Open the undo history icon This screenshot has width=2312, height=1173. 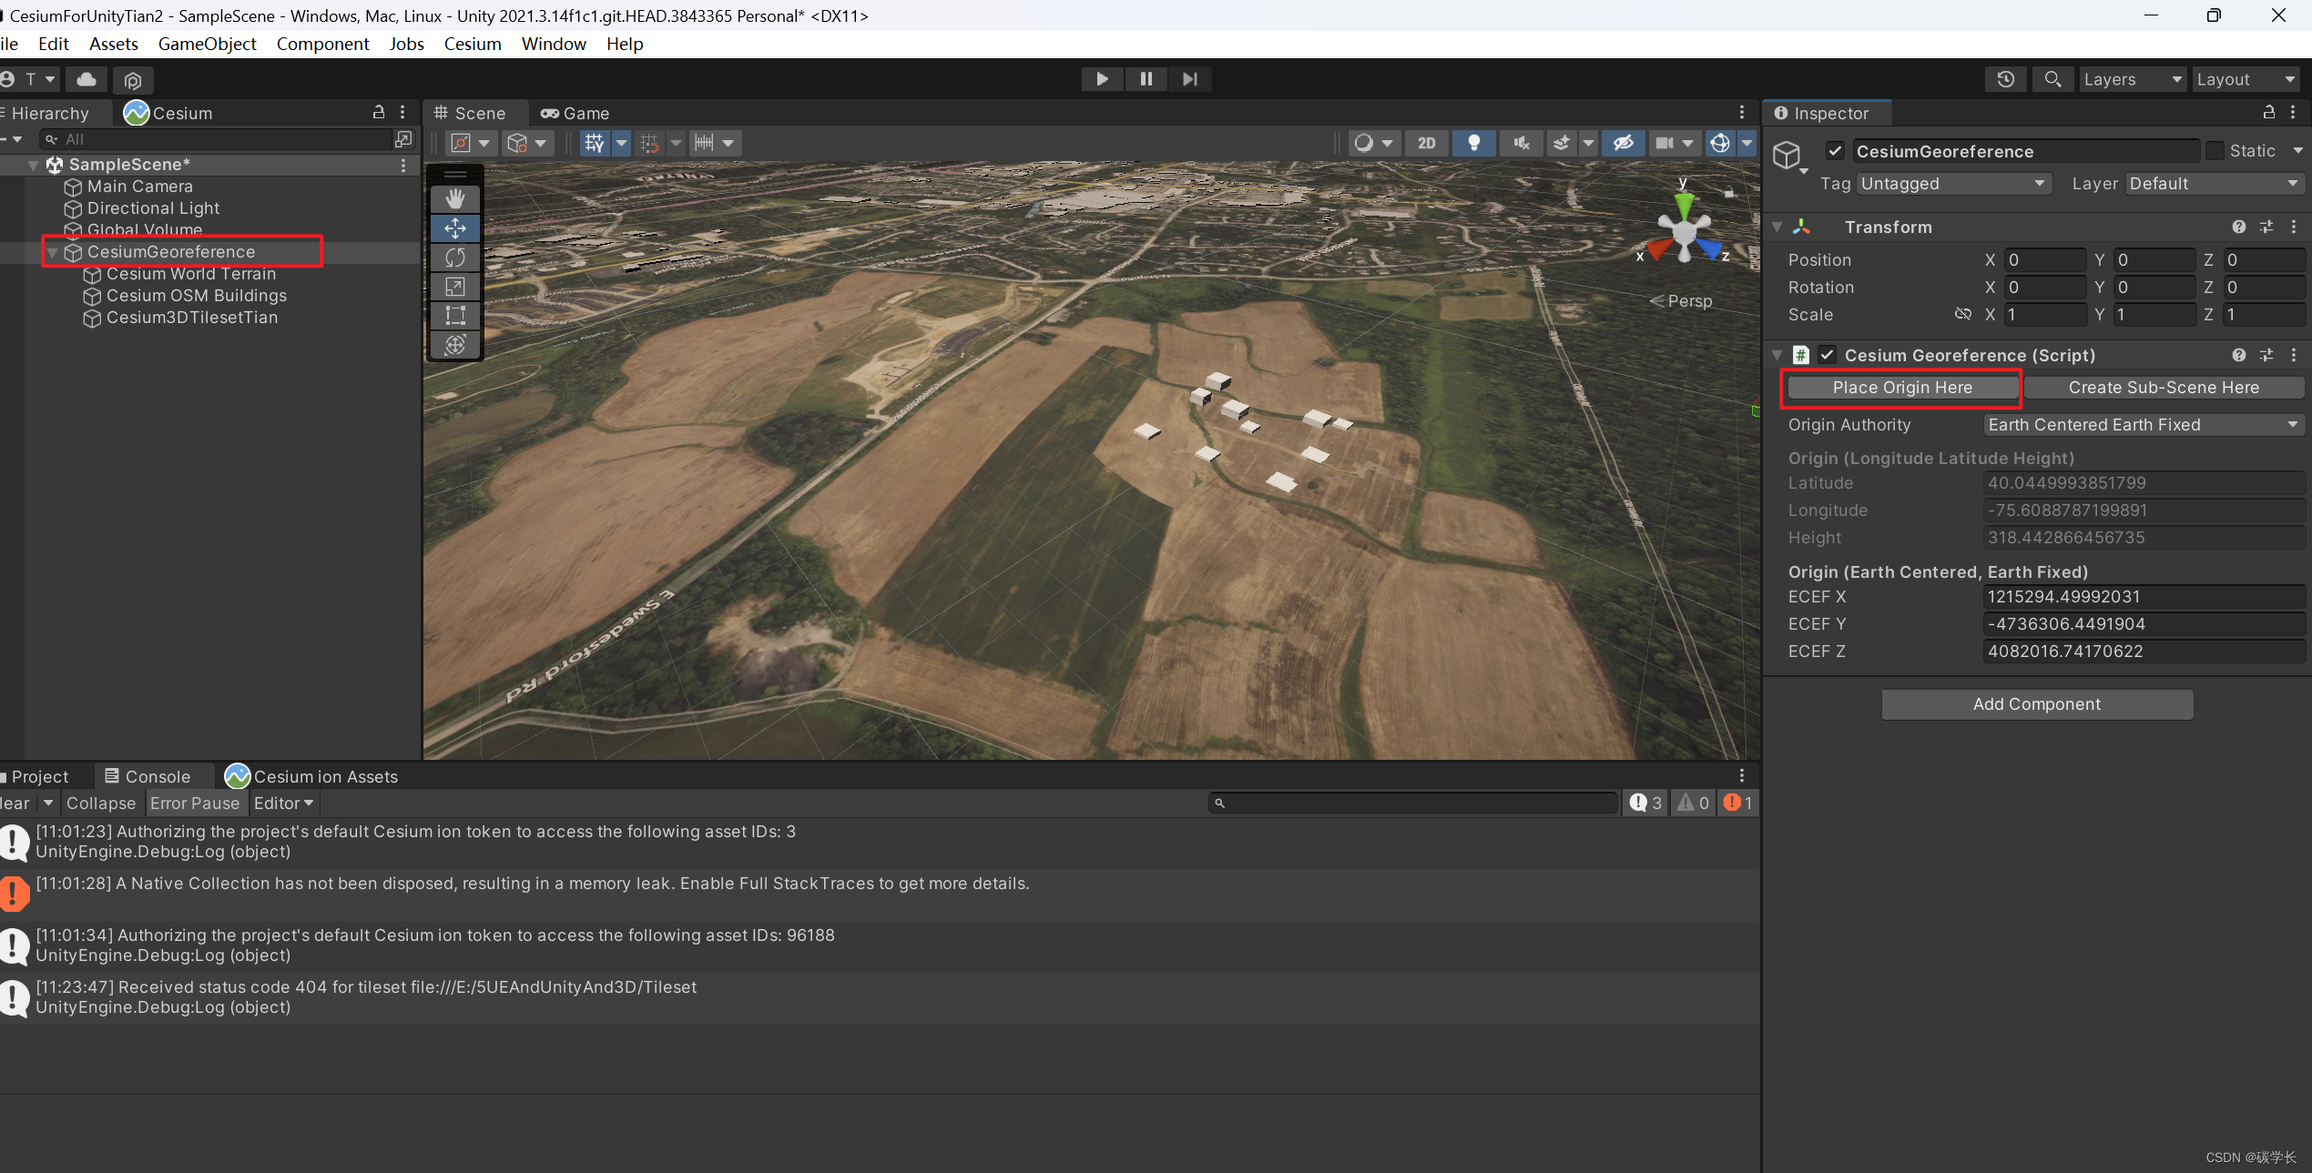coord(2005,79)
